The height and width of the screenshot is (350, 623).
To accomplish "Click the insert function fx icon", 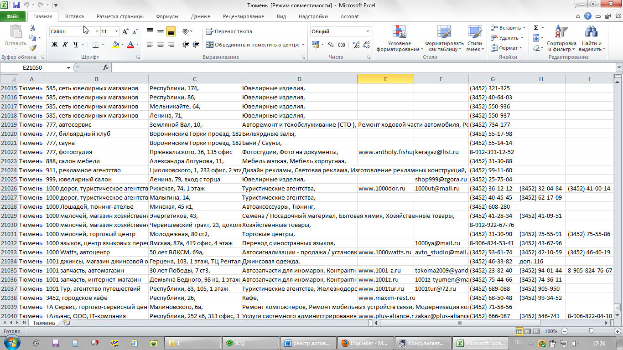I will coord(105,67).
